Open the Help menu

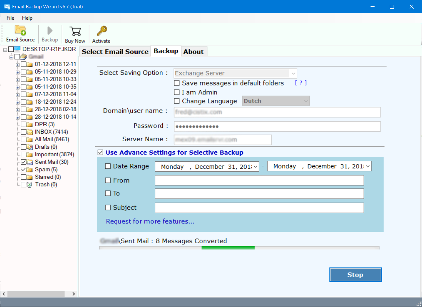[27, 18]
